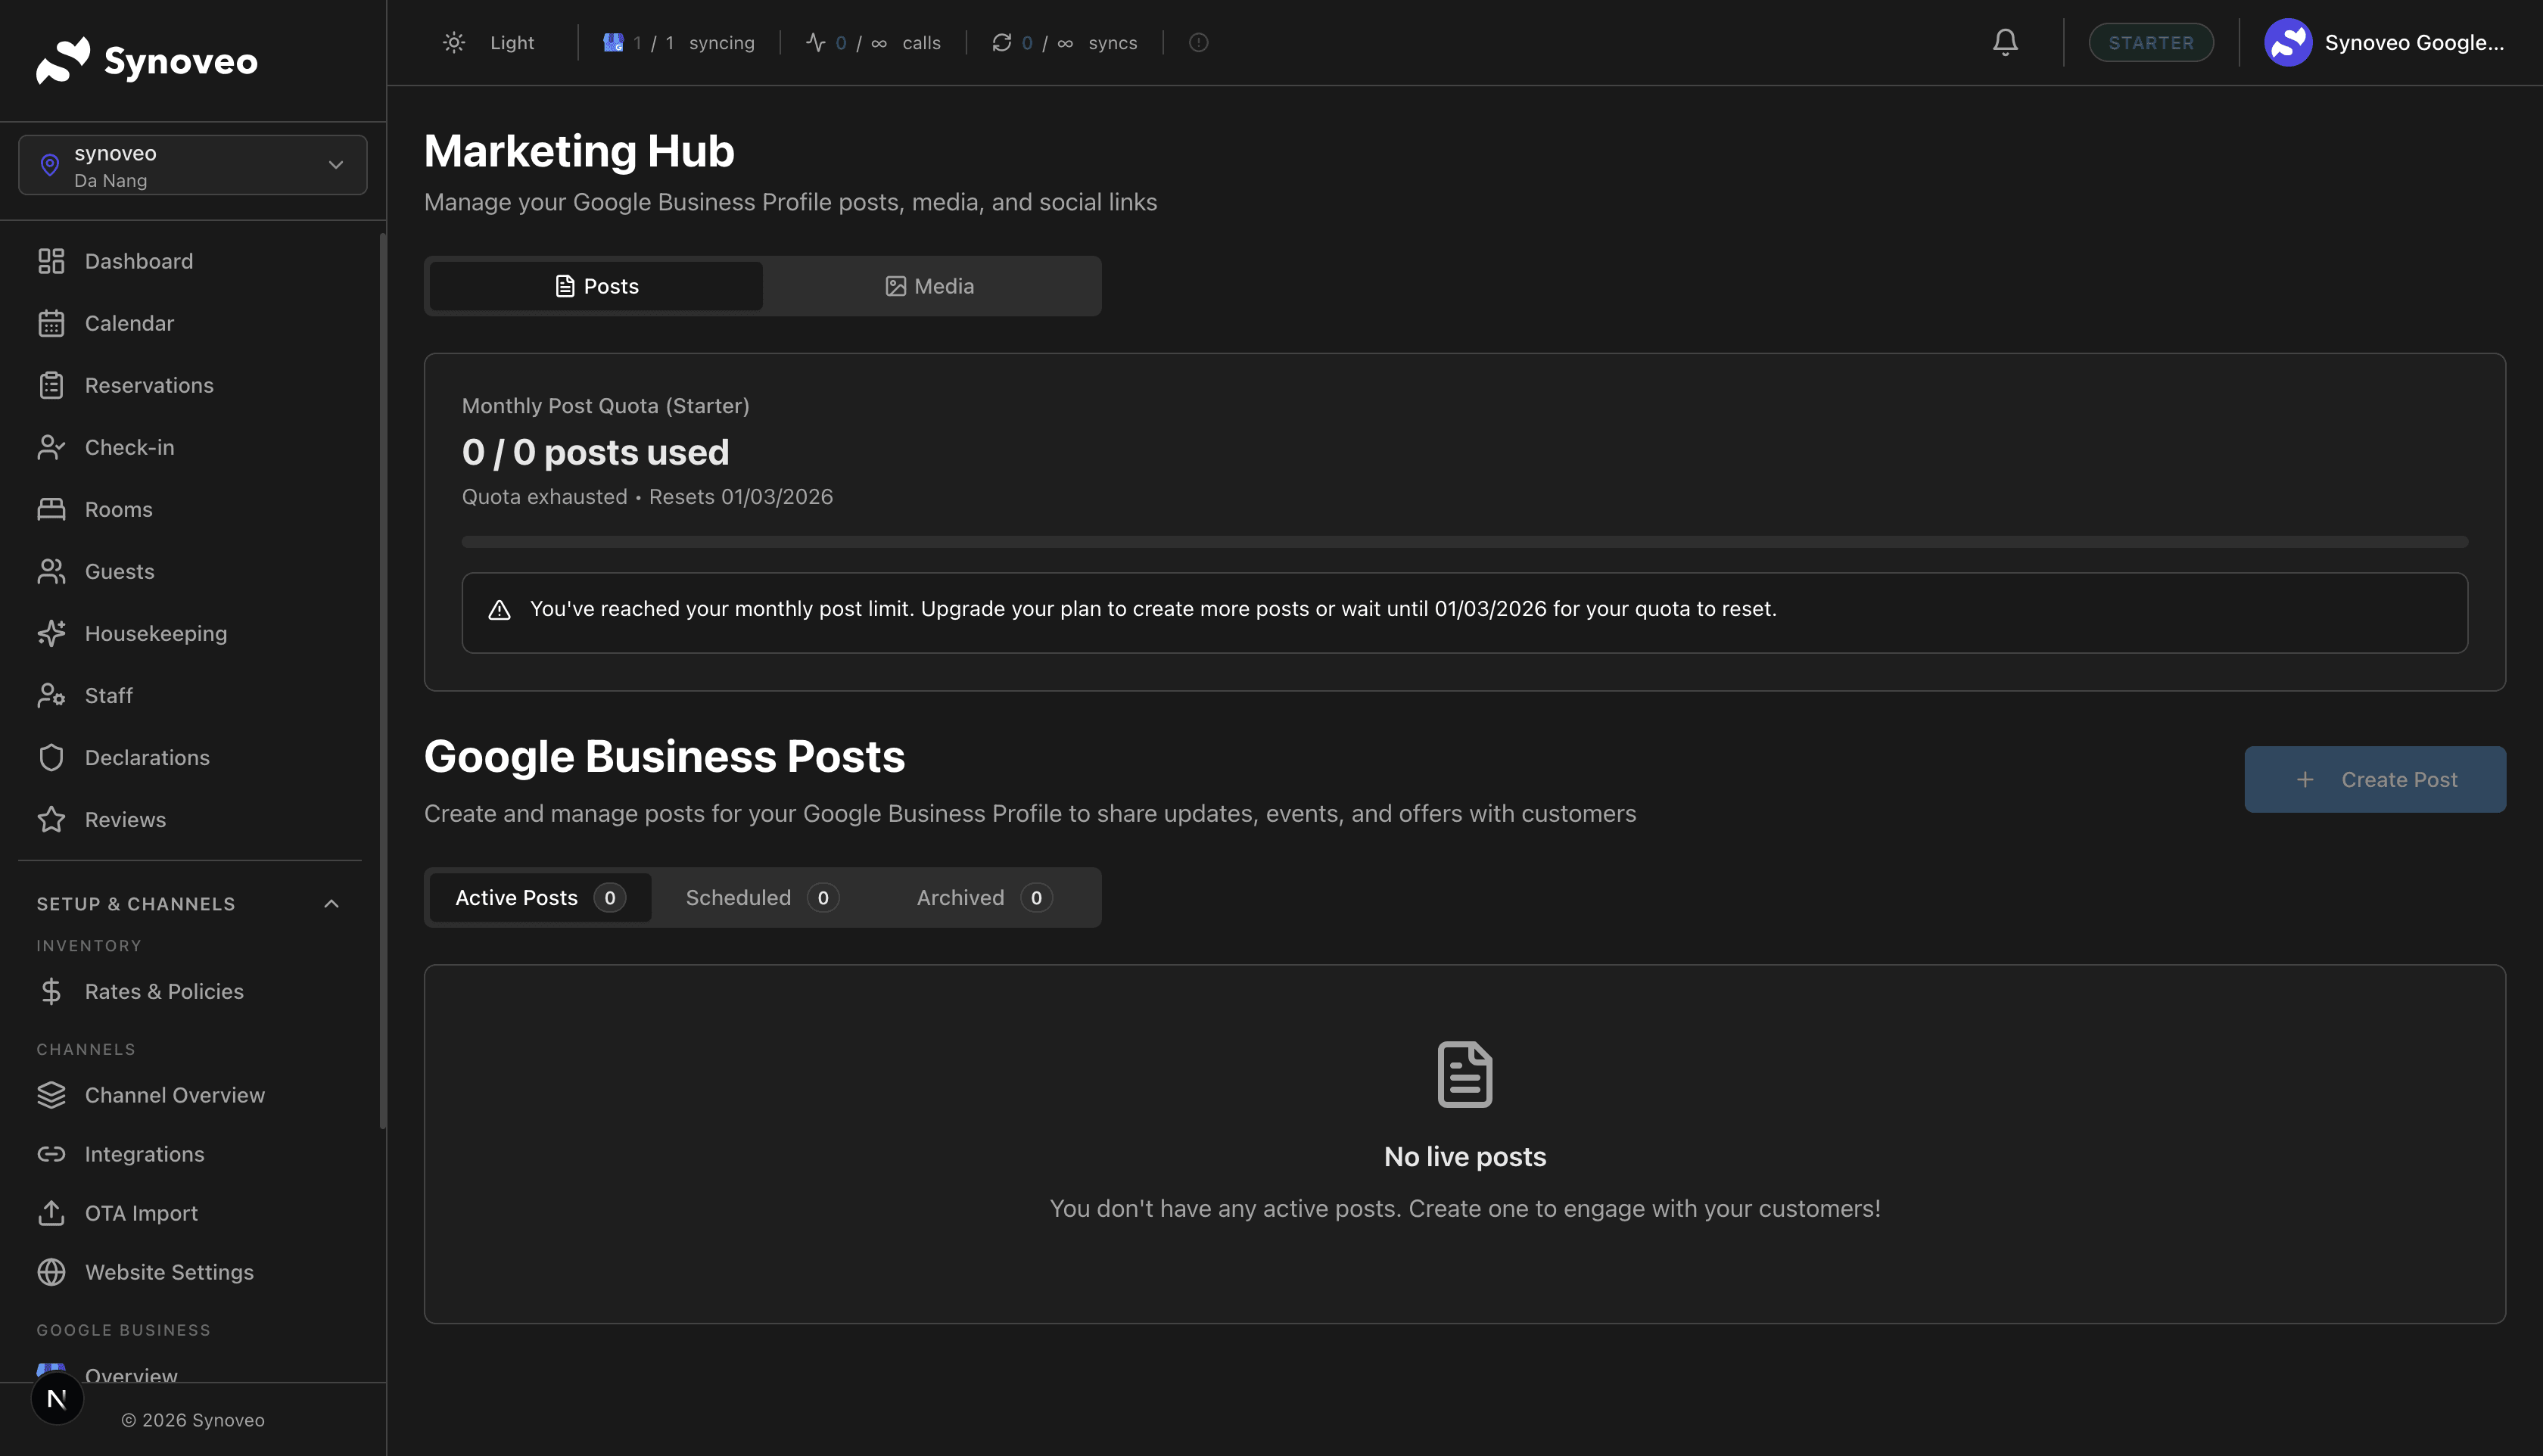
Task: Click the OTA Import upload icon
Action: [52, 1213]
